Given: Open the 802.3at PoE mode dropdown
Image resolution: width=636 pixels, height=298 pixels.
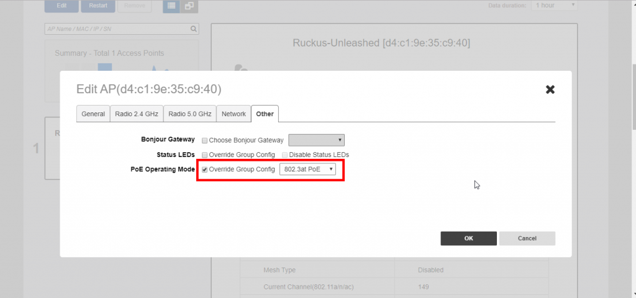Looking at the screenshot, I should click(307, 169).
